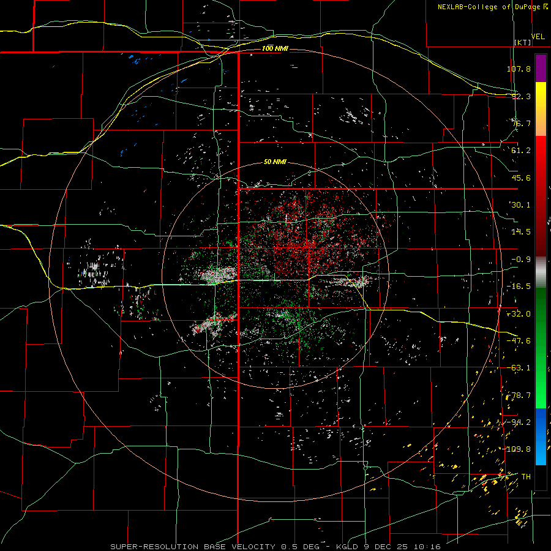Click the 14.5 value on the velocity scale
551x551 pixels.
pyautogui.click(x=521, y=232)
